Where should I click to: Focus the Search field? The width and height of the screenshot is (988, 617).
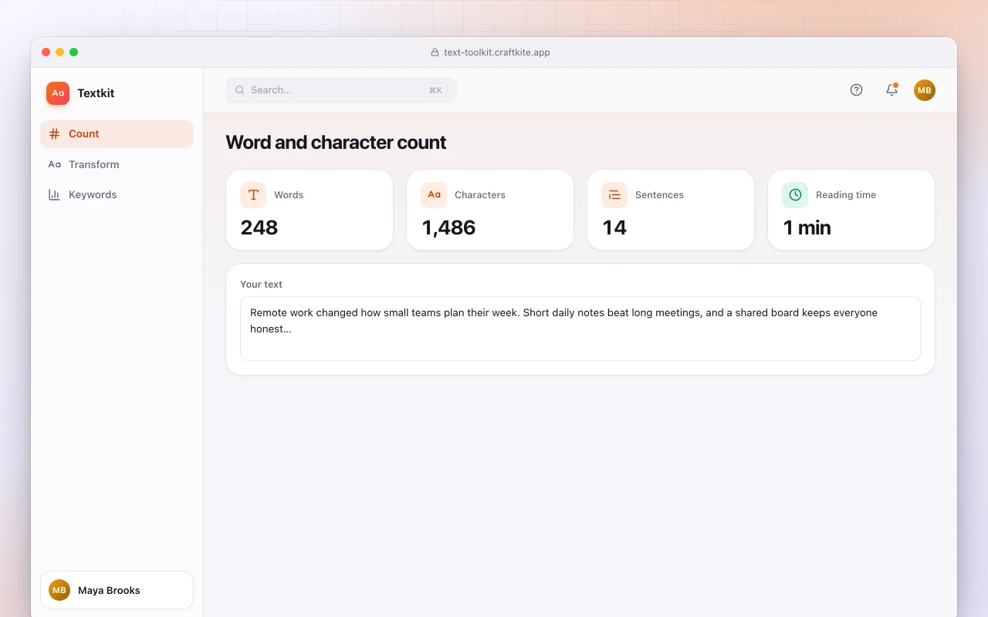click(x=341, y=90)
